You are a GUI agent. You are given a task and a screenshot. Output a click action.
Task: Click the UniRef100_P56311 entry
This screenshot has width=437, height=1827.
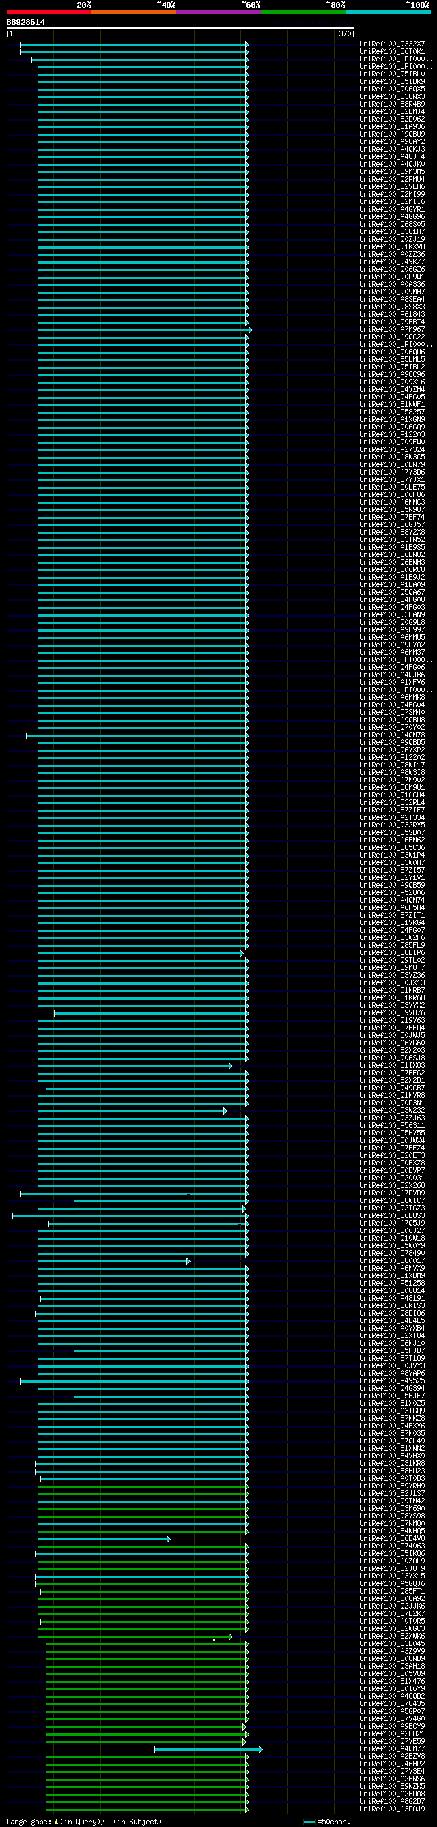(x=393, y=1126)
